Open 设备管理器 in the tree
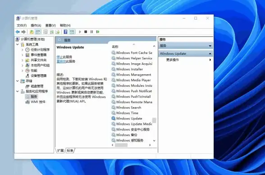265x175 pixels. click(39, 76)
